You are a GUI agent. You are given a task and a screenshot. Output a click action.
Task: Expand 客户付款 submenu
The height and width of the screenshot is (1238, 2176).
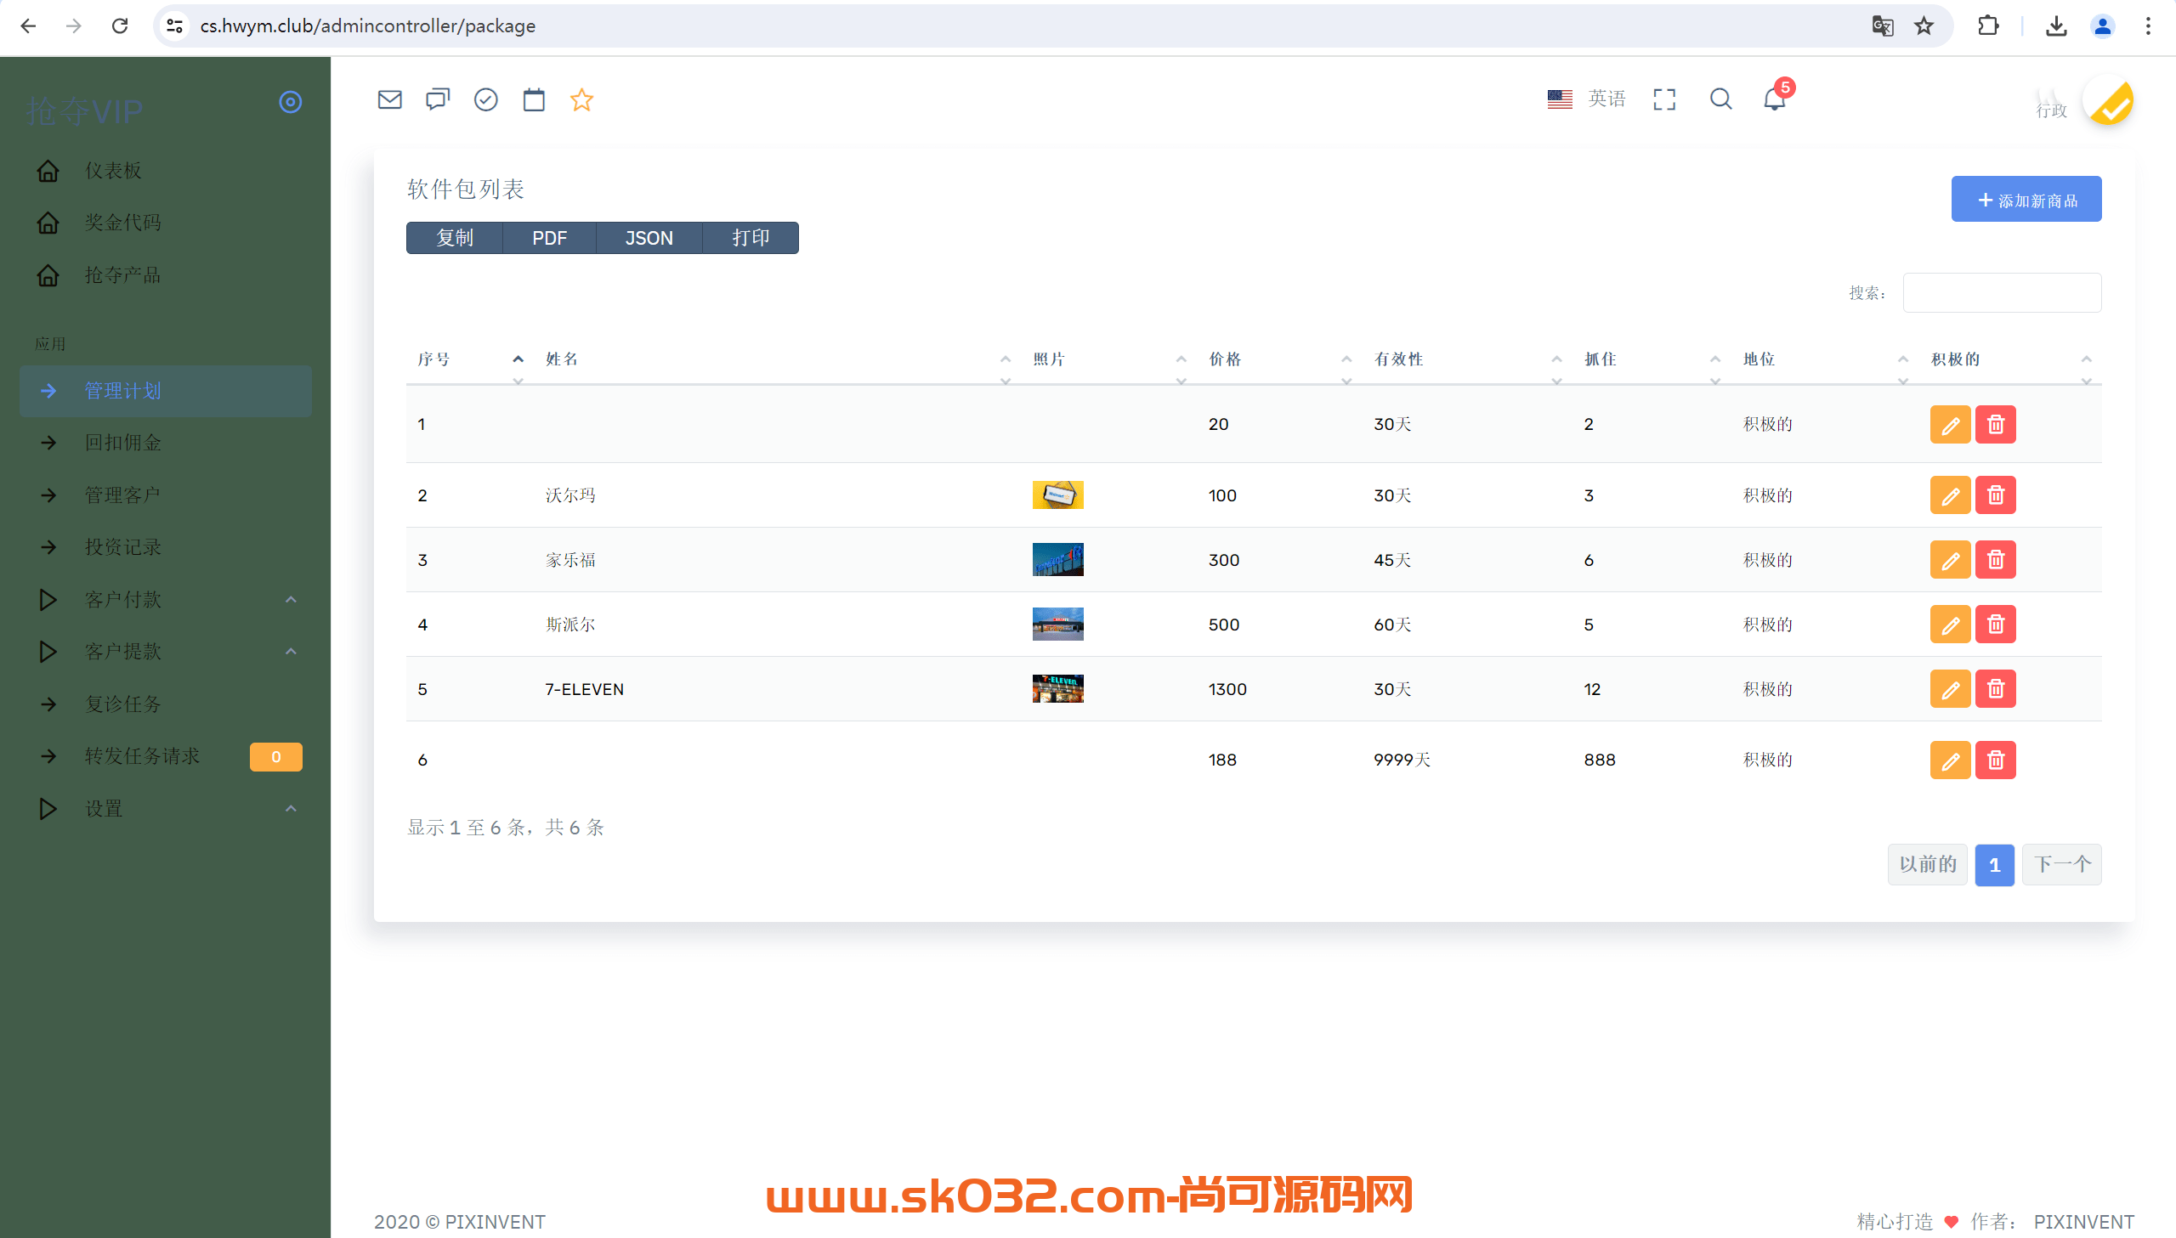pyautogui.click(x=166, y=600)
